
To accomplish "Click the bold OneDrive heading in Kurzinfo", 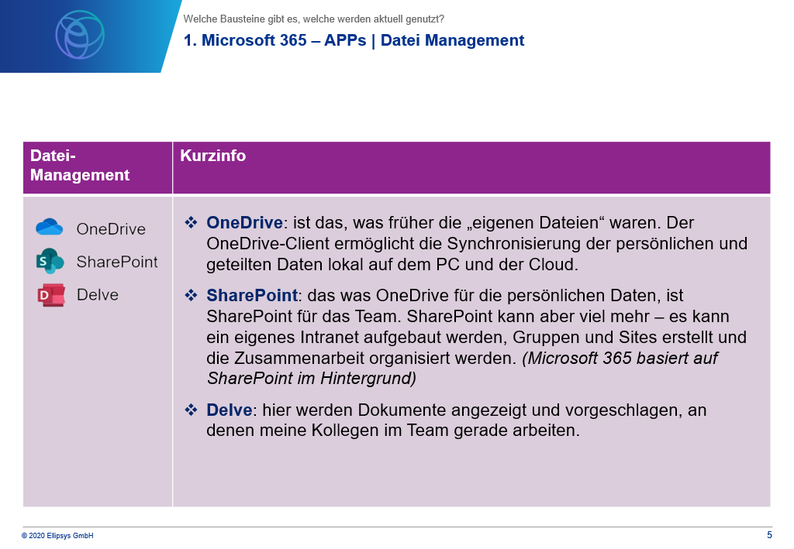I will pos(243,223).
